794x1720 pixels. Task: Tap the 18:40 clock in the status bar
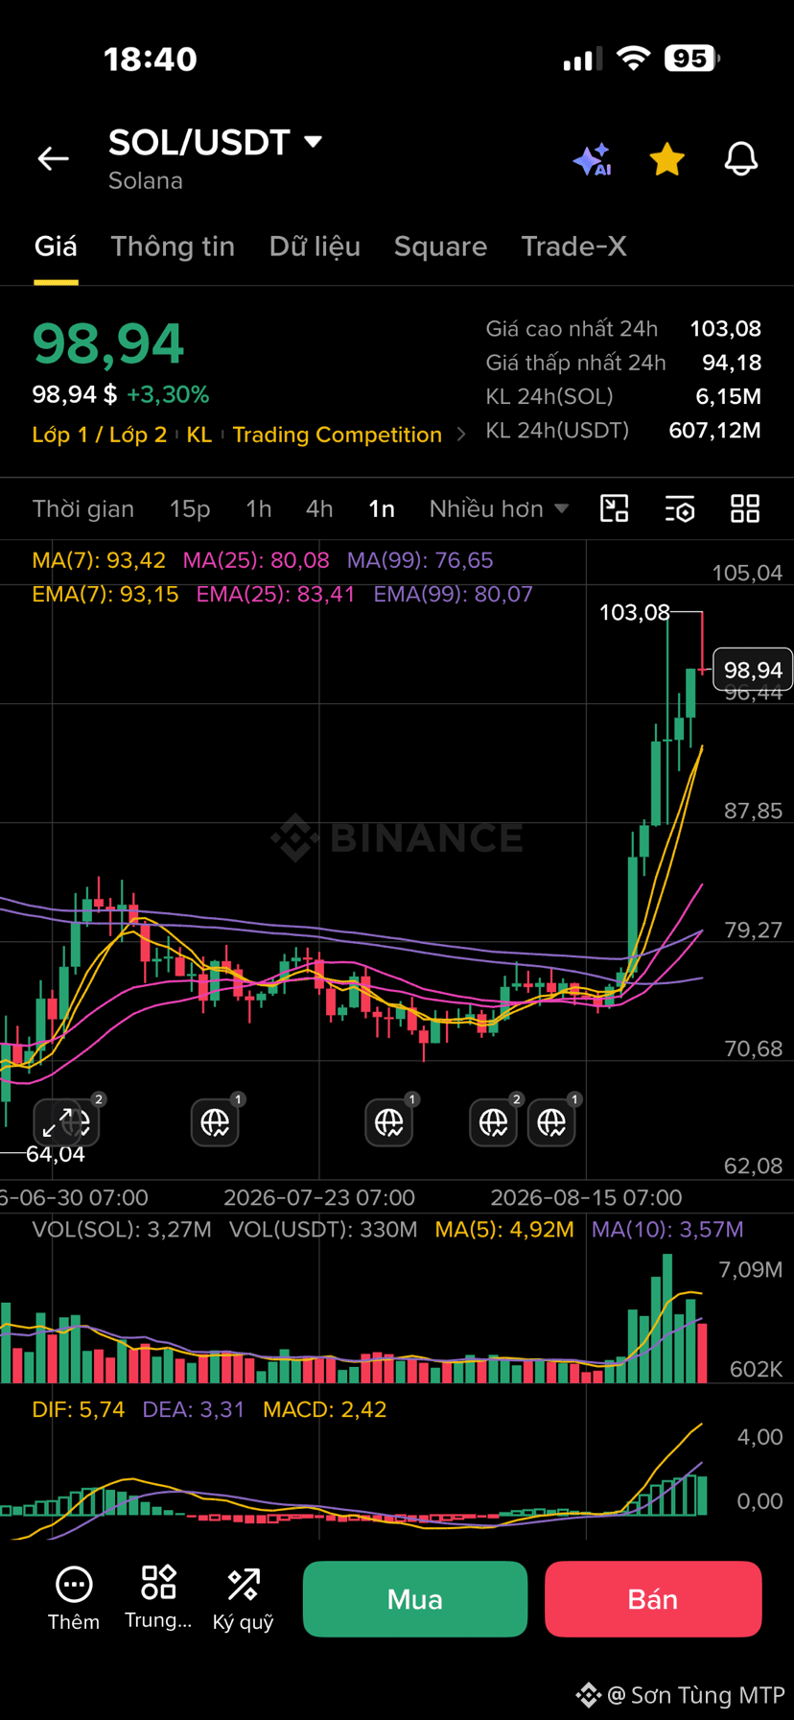click(x=151, y=59)
